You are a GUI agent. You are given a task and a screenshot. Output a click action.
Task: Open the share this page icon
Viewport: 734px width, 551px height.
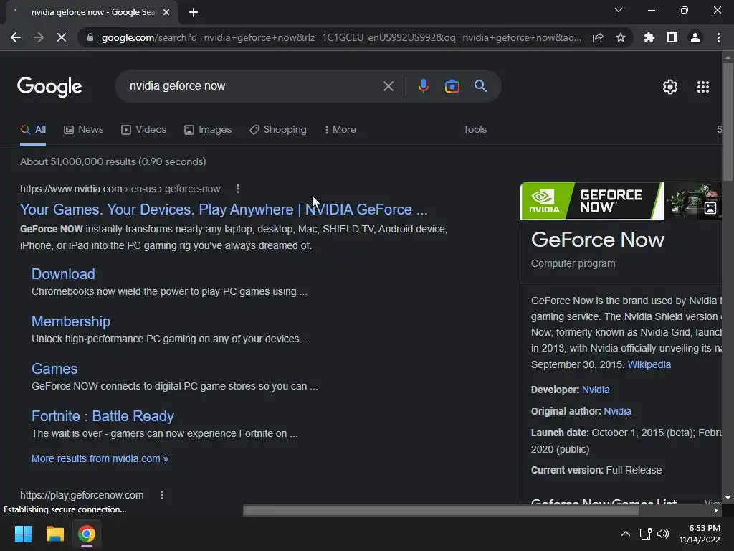tap(598, 37)
